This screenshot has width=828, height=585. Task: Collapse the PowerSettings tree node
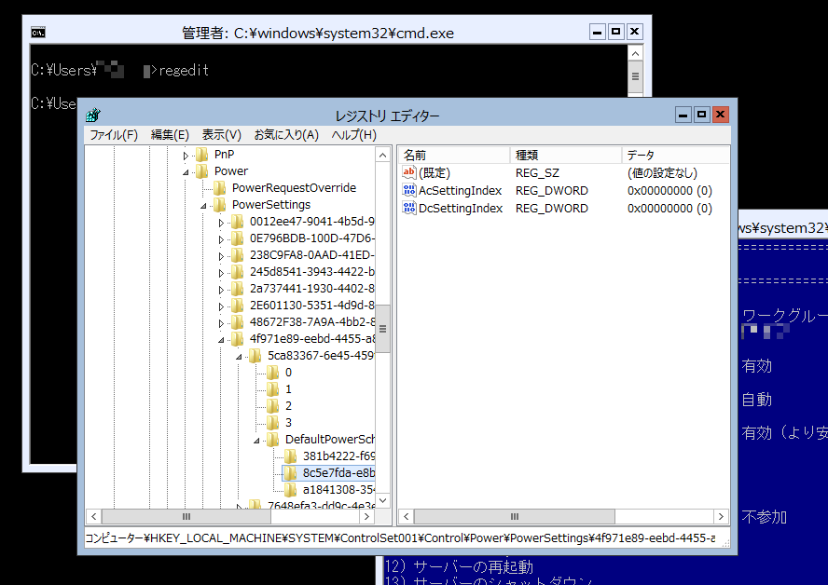(203, 206)
